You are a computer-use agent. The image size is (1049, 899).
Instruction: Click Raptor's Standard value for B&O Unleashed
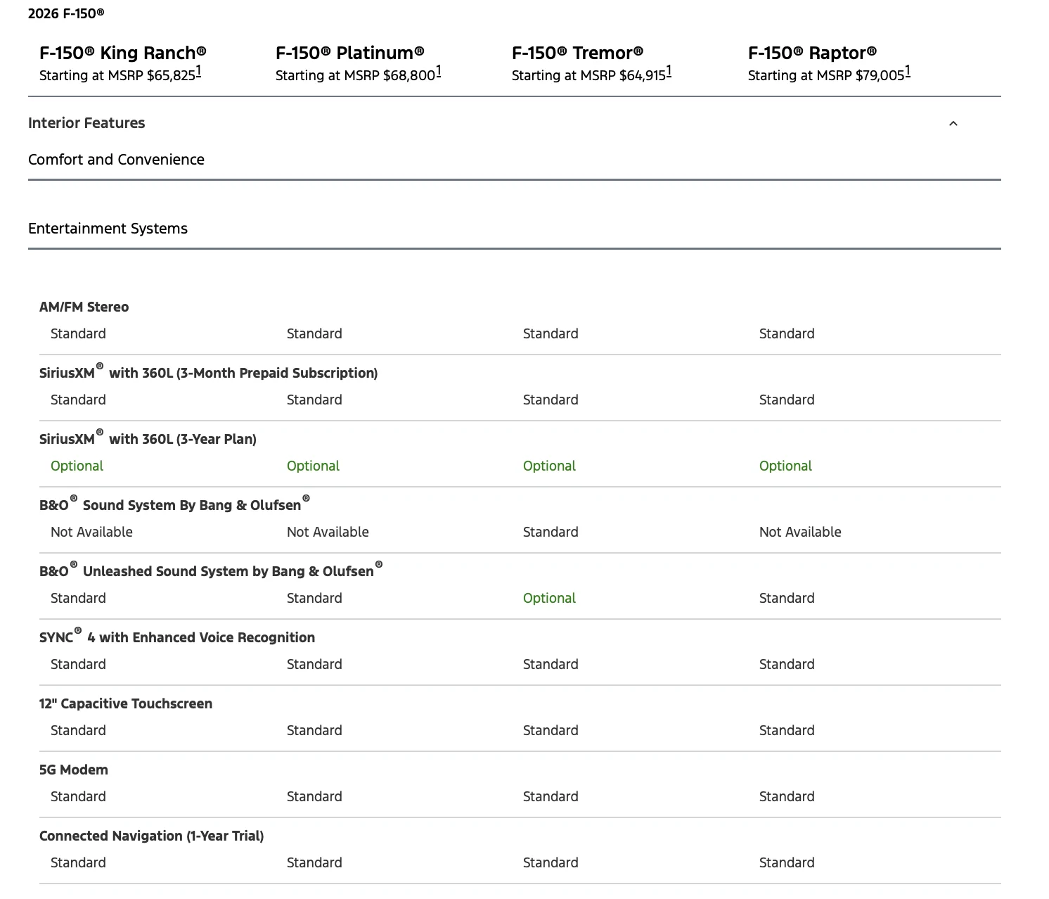click(x=787, y=599)
